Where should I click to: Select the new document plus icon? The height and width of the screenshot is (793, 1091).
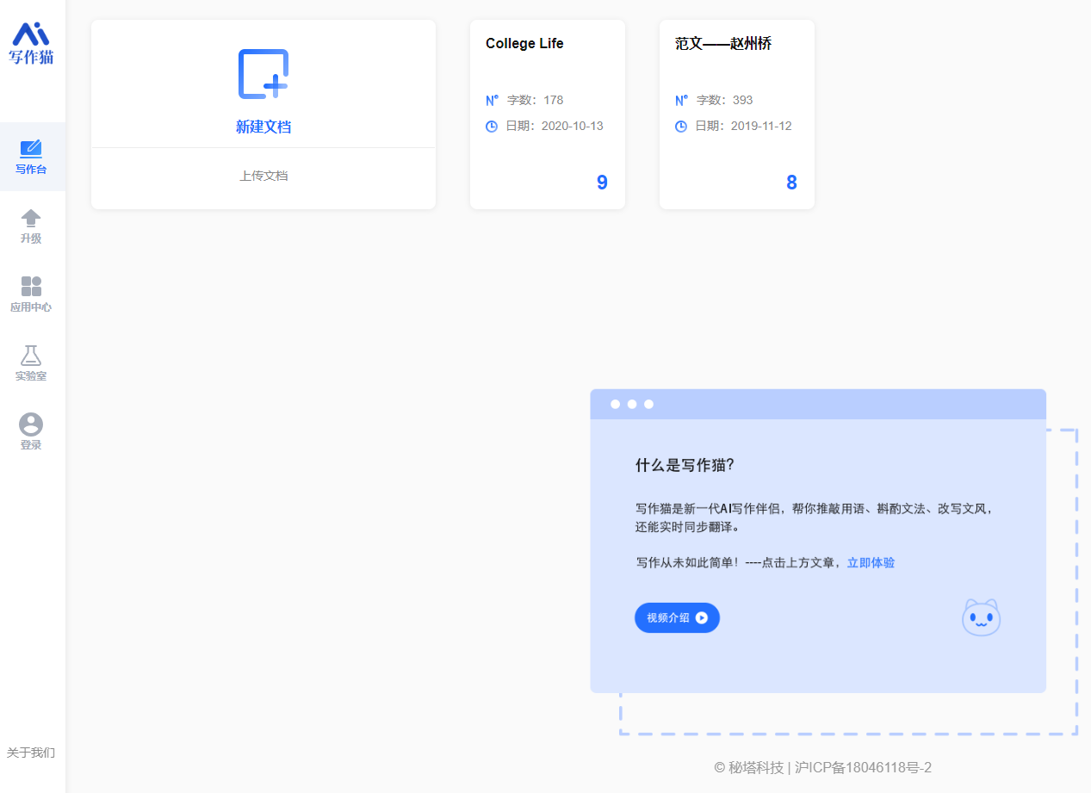point(263,74)
